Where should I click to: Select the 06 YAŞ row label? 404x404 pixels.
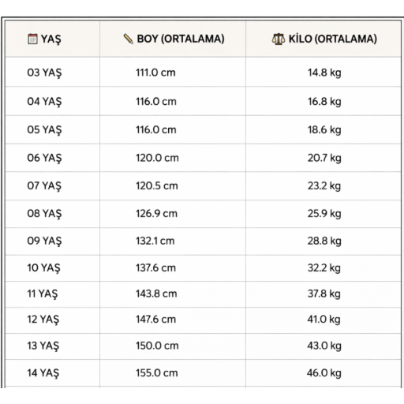click(44, 158)
